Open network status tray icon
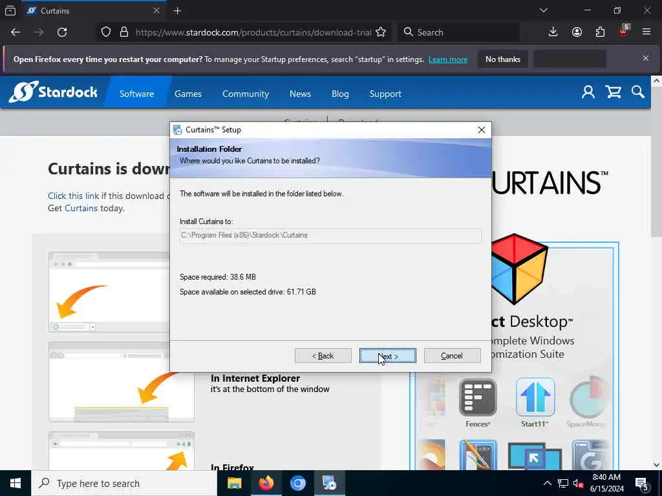Viewport: 662px width, 496px height. coord(562,483)
